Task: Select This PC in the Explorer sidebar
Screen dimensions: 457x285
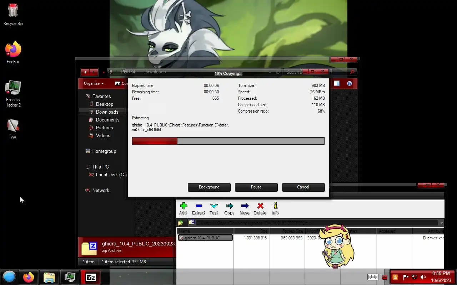Action: coord(100,167)
